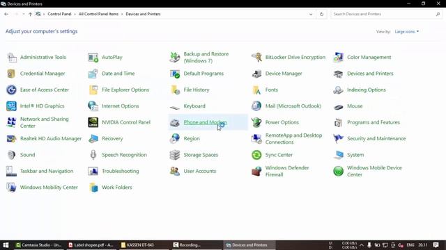Open the Windows Start button
Screen dimensions: 446x250
click(6, 245)
